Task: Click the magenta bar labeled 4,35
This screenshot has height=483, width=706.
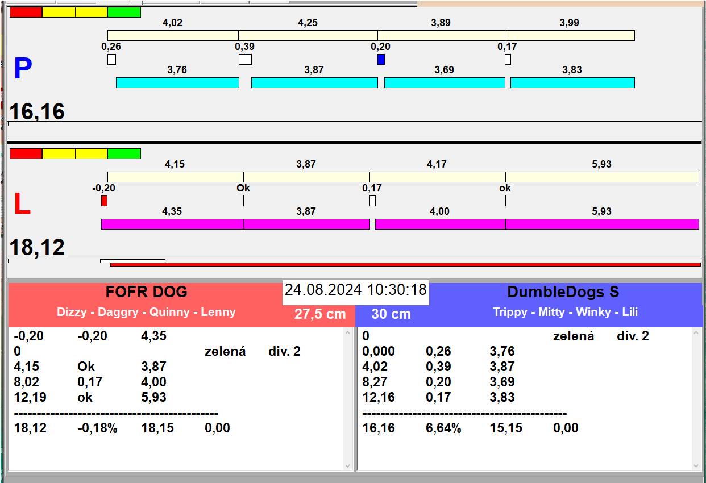Action: [x=172, y=224]
